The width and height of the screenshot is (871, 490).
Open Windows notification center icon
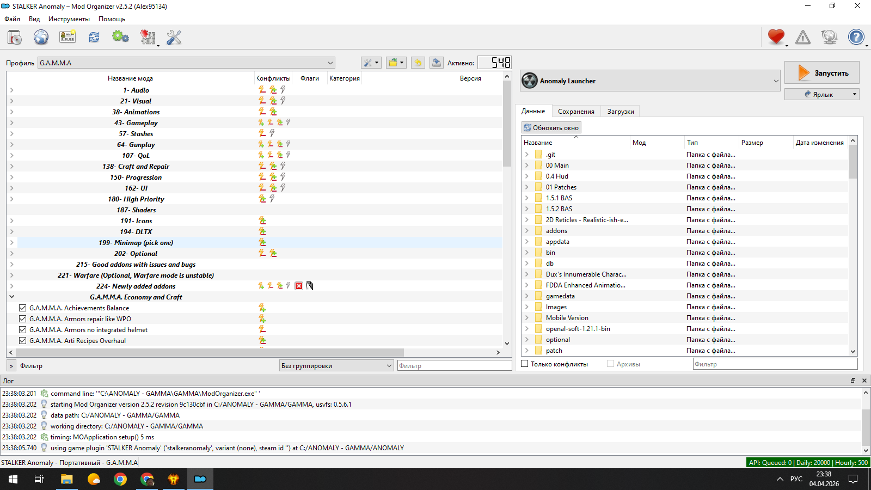[853, 479]
